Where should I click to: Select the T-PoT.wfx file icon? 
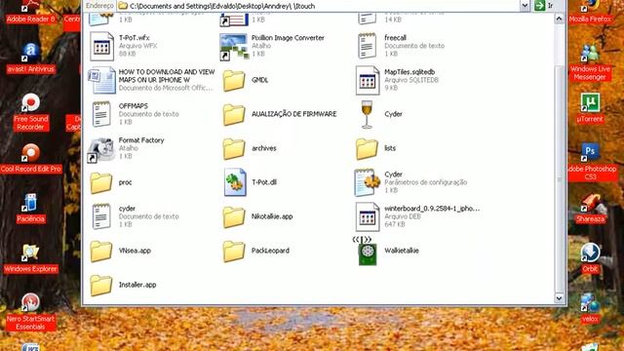click(101, 46)
